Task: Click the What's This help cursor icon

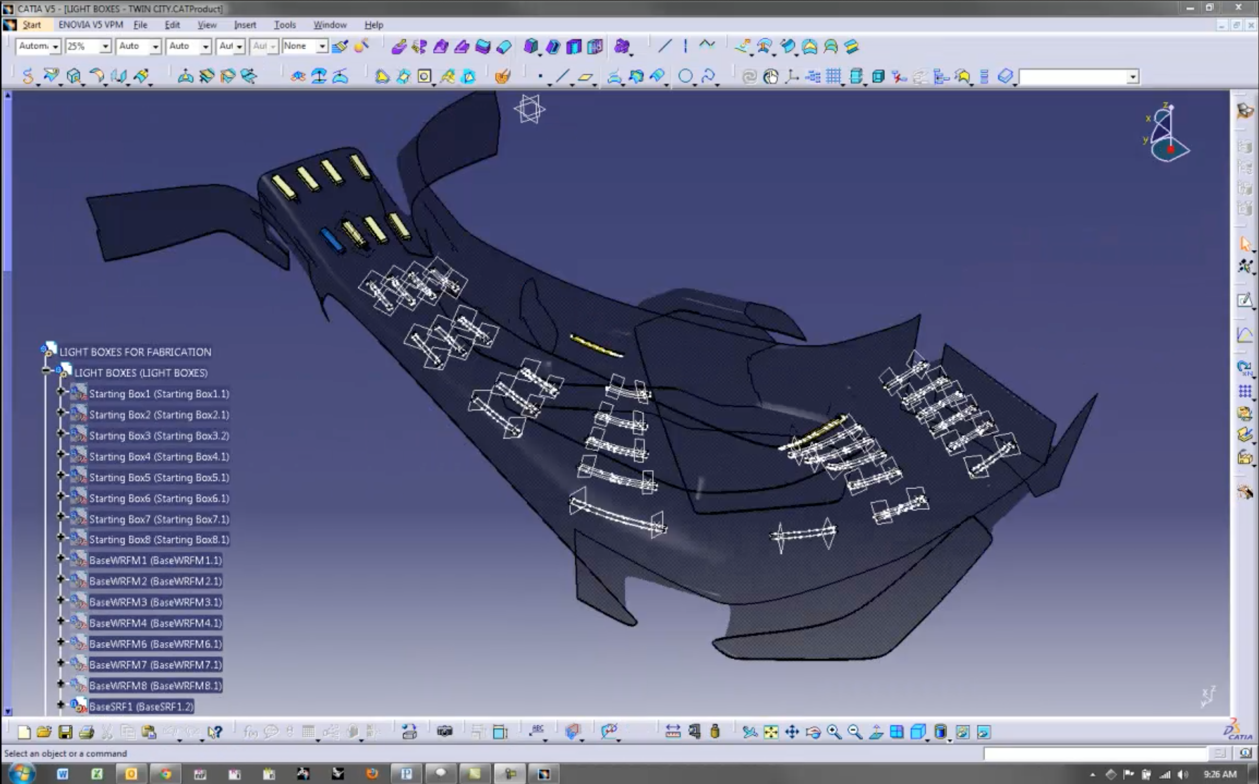Action: [x=214, y=732]
